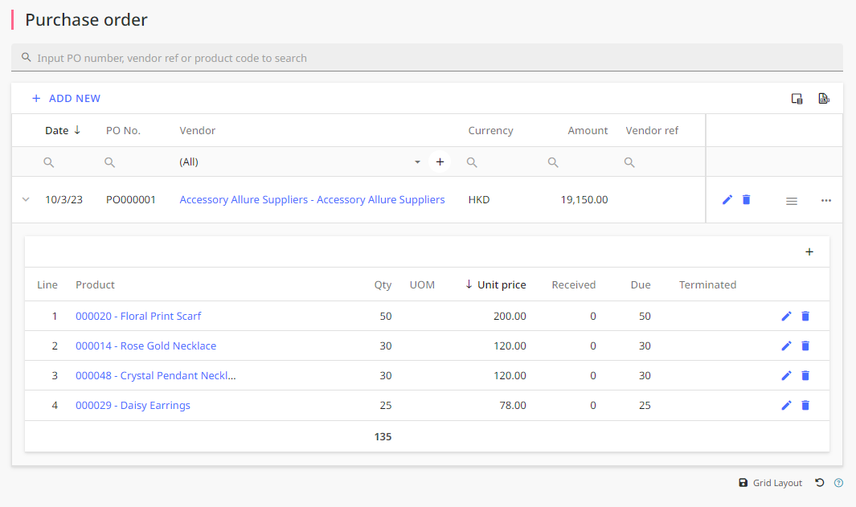
Task: Open Accessory Allure Suppliers vendor link
Action: [x=313, y=200]
